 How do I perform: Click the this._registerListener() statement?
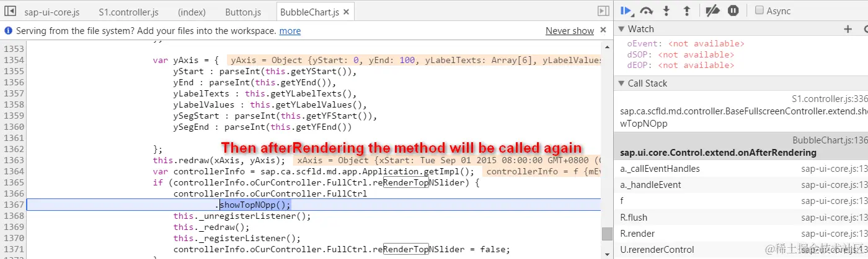(x=237, y=238)
